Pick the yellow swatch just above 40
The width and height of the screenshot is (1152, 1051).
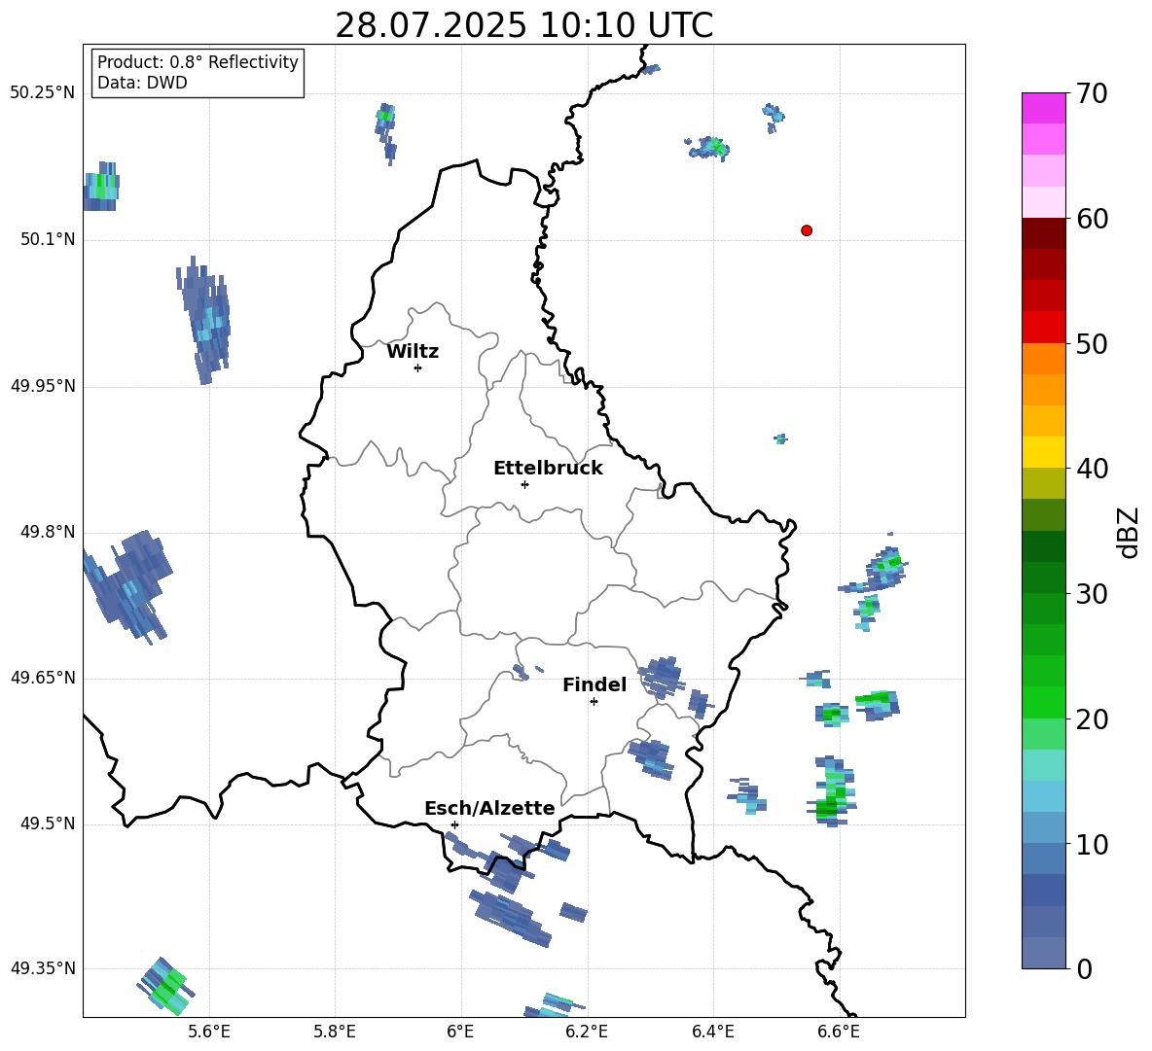point(1043,452)
